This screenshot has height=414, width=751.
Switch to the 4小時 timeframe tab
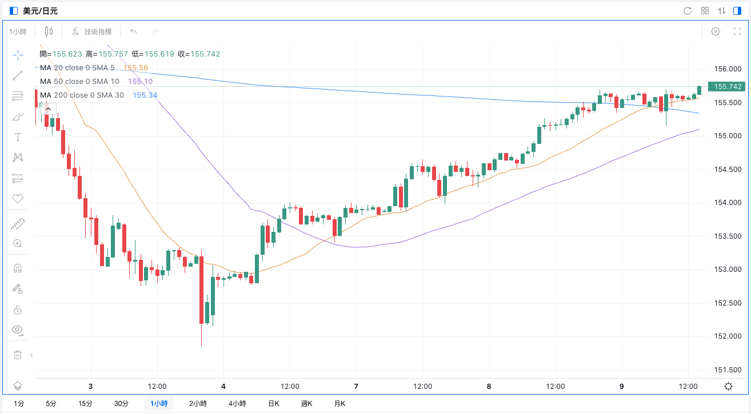237,404
